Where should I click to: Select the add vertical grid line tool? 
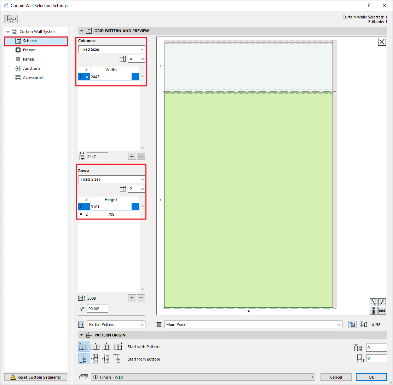point(374,311)
